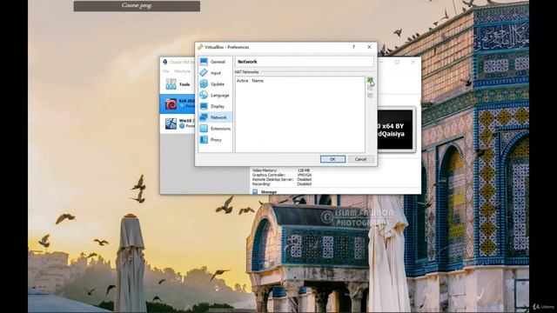Open help for Preferences dialog

click(x=353, y=47)
